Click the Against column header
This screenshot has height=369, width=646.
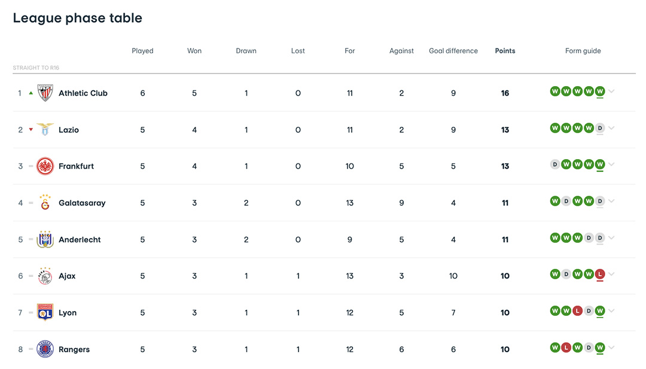(x=401, y=51)
